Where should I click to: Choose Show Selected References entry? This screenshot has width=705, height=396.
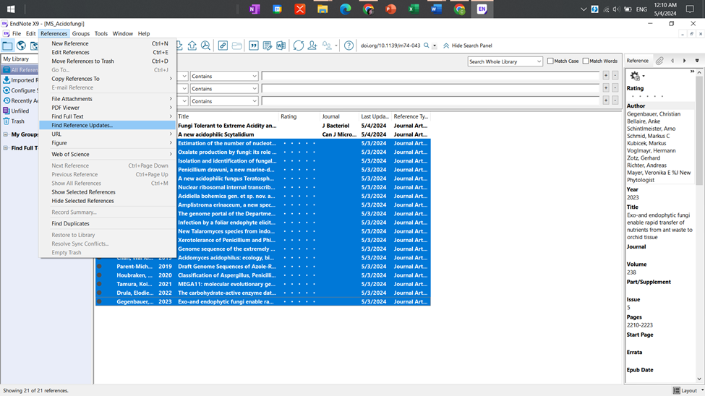108,192
